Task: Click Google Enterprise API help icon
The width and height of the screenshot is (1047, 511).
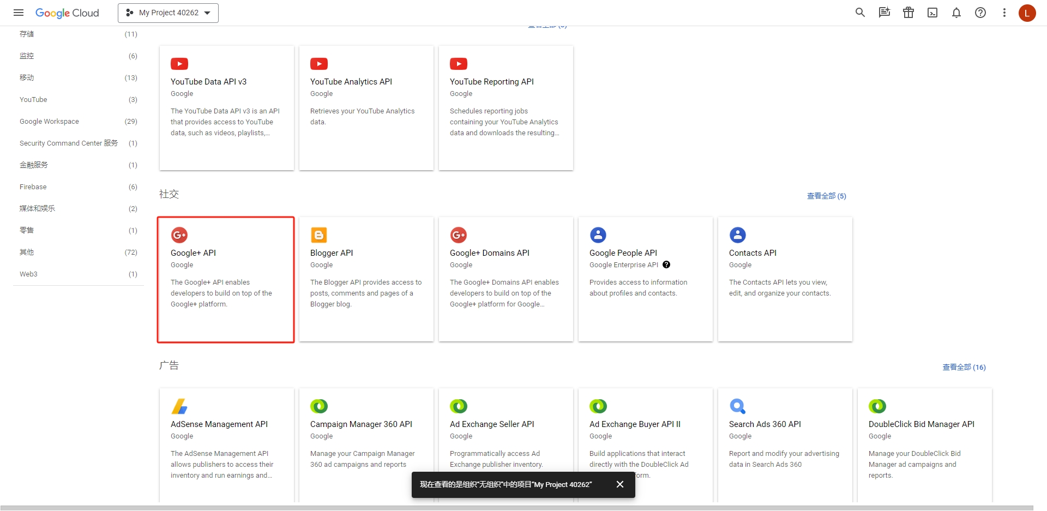Action: tap(666, 264)
